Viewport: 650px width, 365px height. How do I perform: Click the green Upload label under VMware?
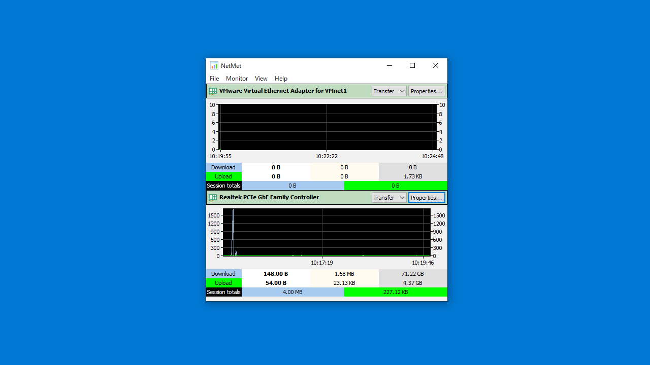pyautogui.click(x=223, y=176)
